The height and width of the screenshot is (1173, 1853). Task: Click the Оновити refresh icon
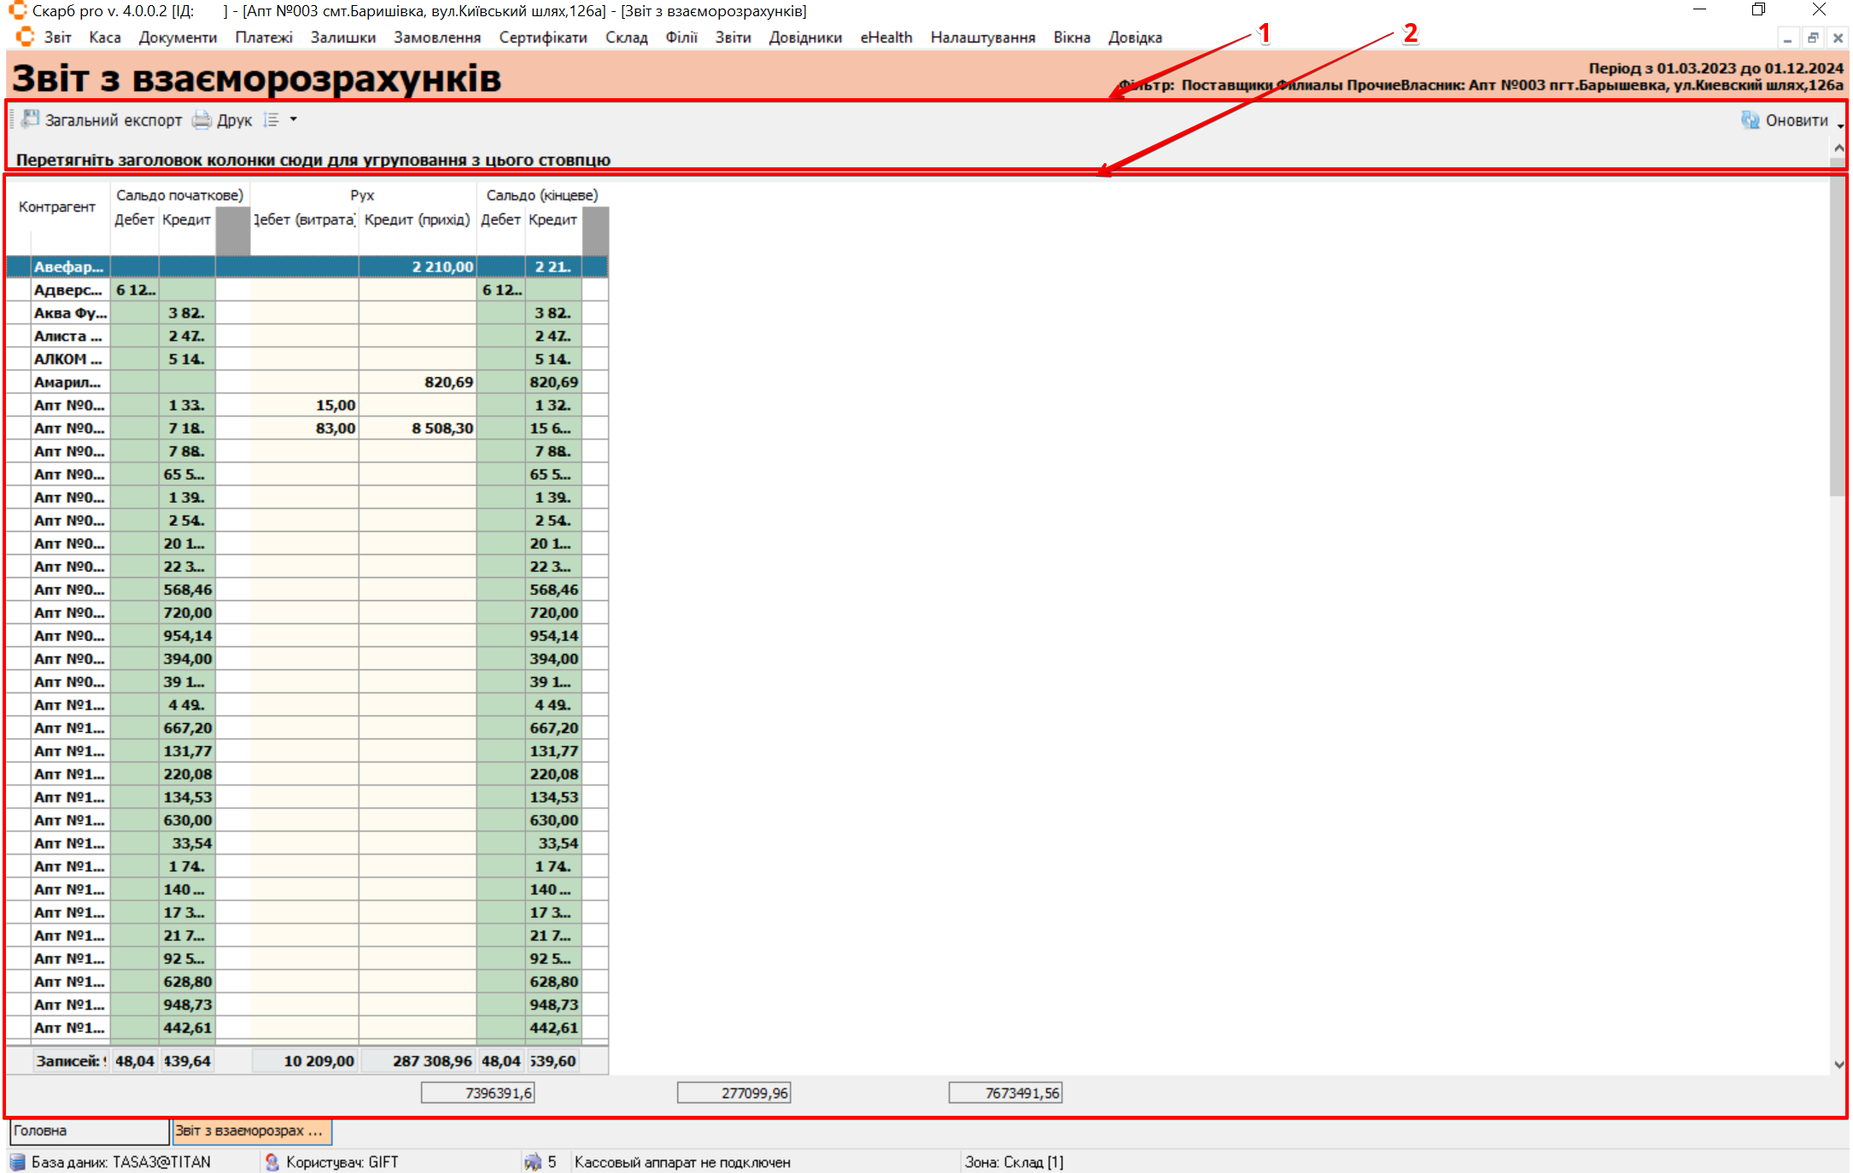point(1750,120)
